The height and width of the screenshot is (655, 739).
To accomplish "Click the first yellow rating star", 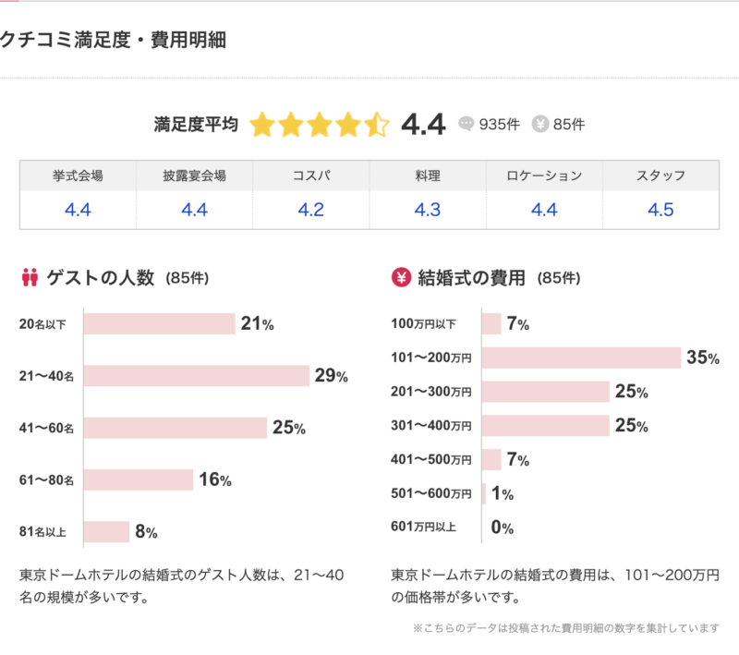I will click(x=262, y=125).
